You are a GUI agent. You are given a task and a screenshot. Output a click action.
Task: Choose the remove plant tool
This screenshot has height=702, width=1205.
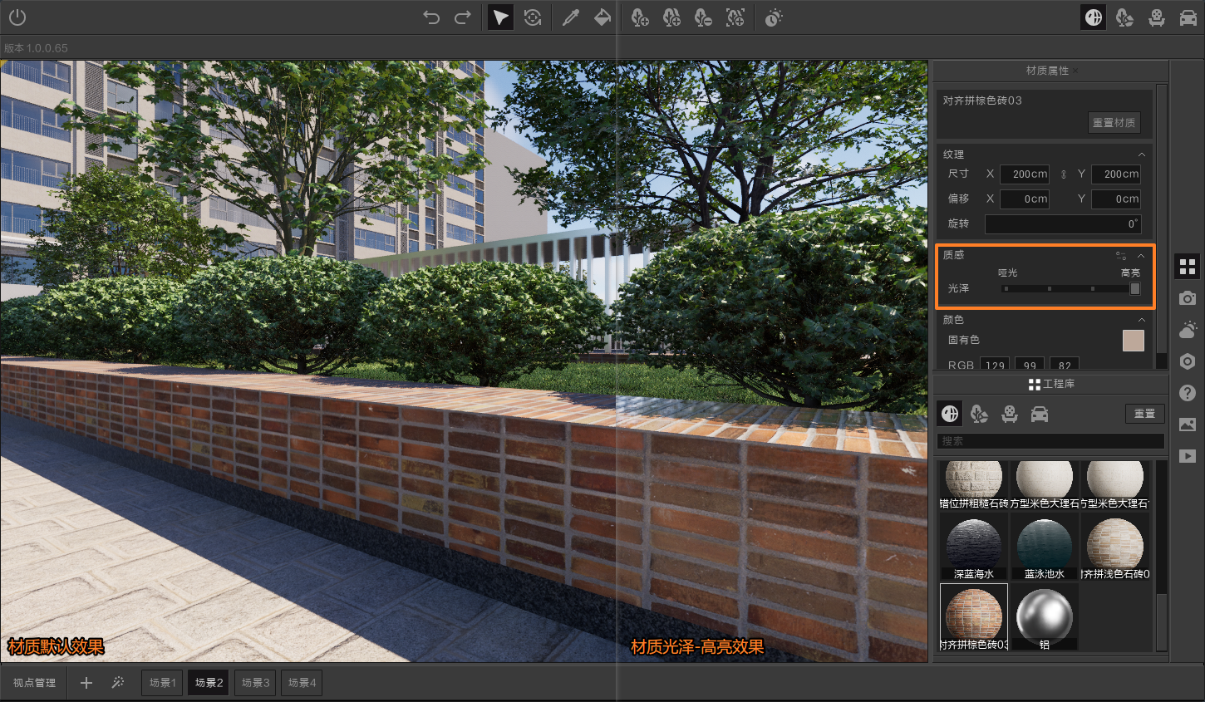point(703,17)
